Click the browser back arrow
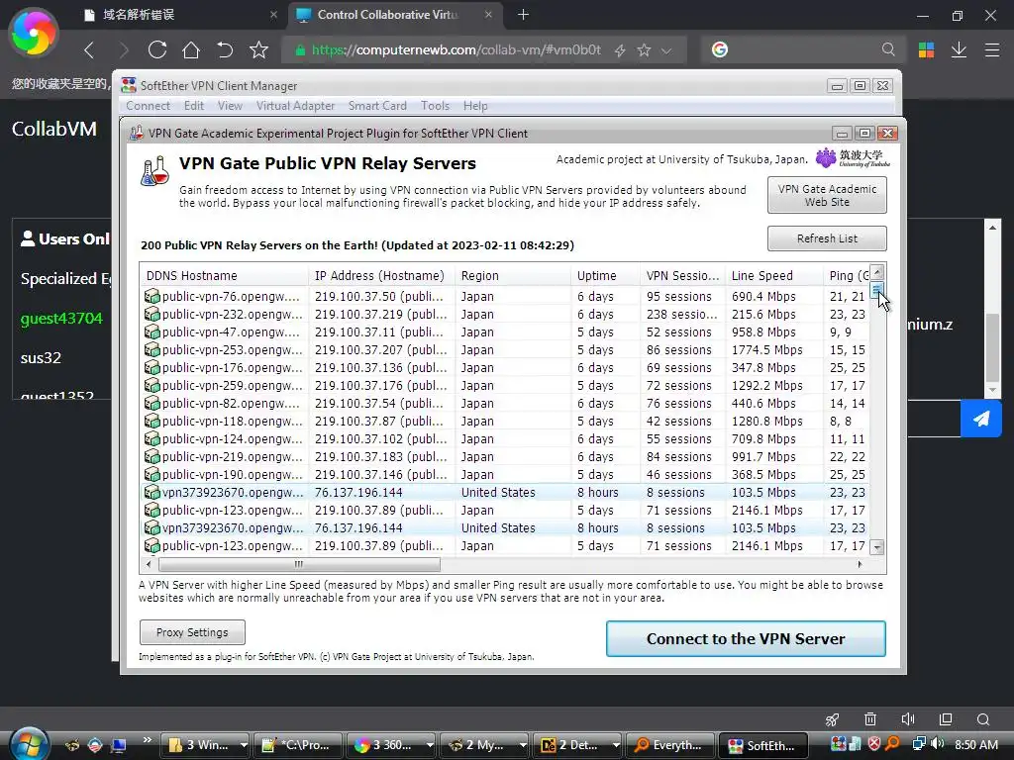 click(89, 49)
